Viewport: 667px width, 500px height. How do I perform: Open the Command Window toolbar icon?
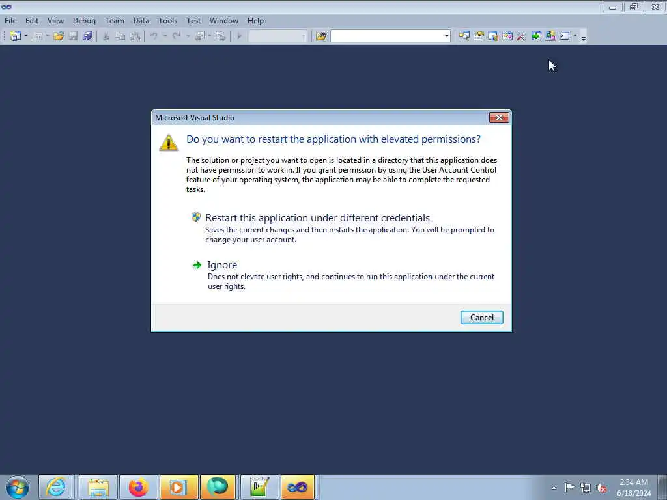pyautogui.click(x=565, y=36)
